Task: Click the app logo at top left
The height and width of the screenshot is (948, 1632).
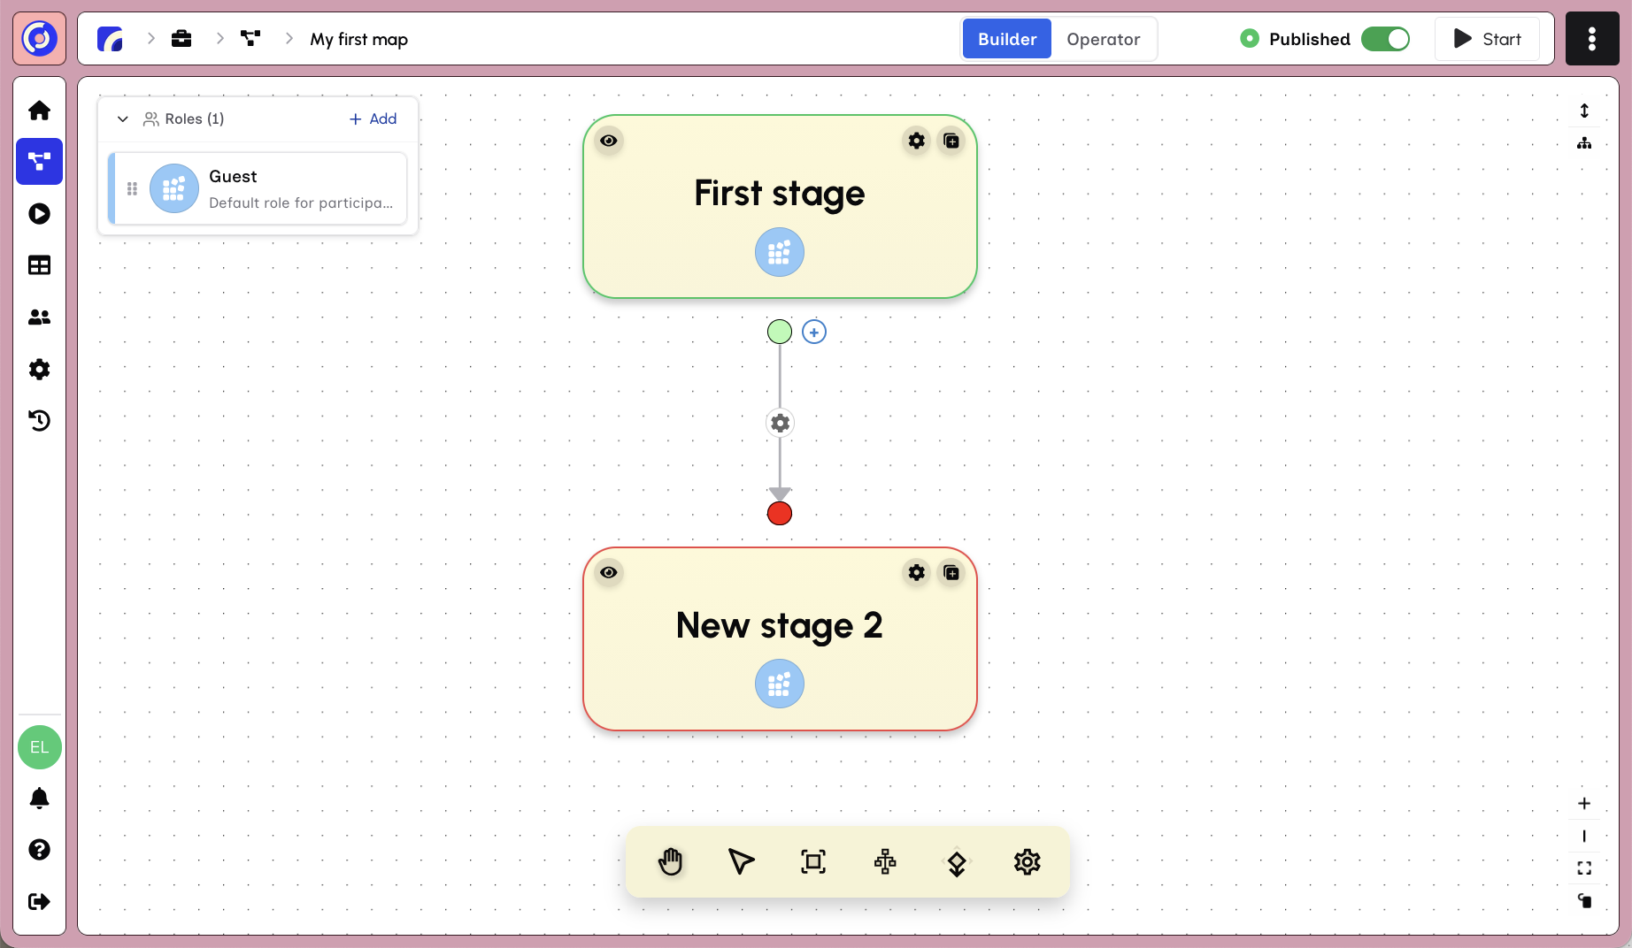Action: [39, 38]
